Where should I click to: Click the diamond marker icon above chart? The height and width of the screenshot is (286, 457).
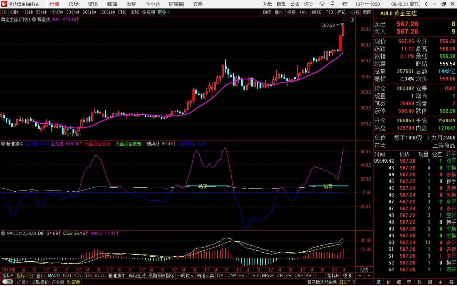[x=345, y=19]
